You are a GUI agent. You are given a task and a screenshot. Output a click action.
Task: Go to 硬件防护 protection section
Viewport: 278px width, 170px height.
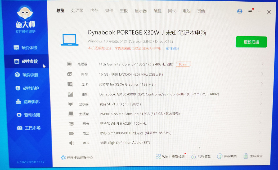coord(27,88)
